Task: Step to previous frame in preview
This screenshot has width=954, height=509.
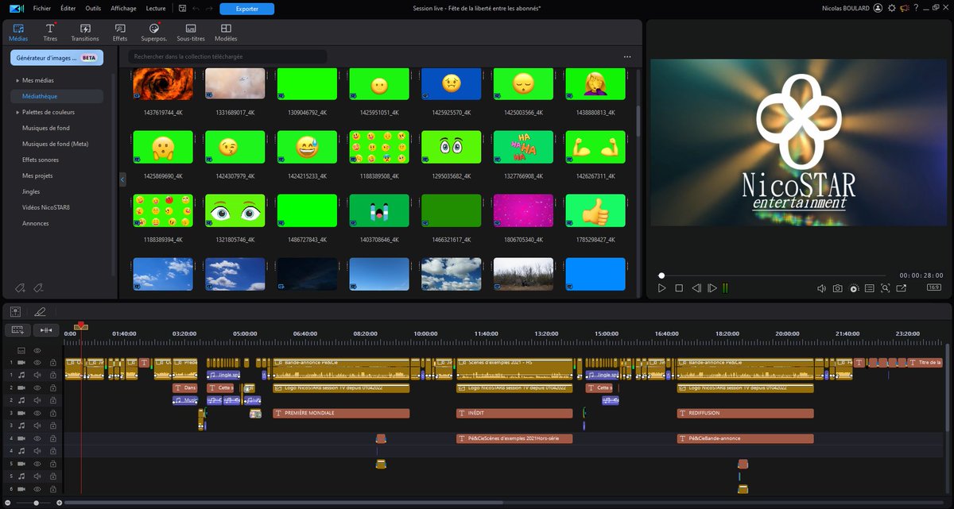Action: [x=696, y=288]
